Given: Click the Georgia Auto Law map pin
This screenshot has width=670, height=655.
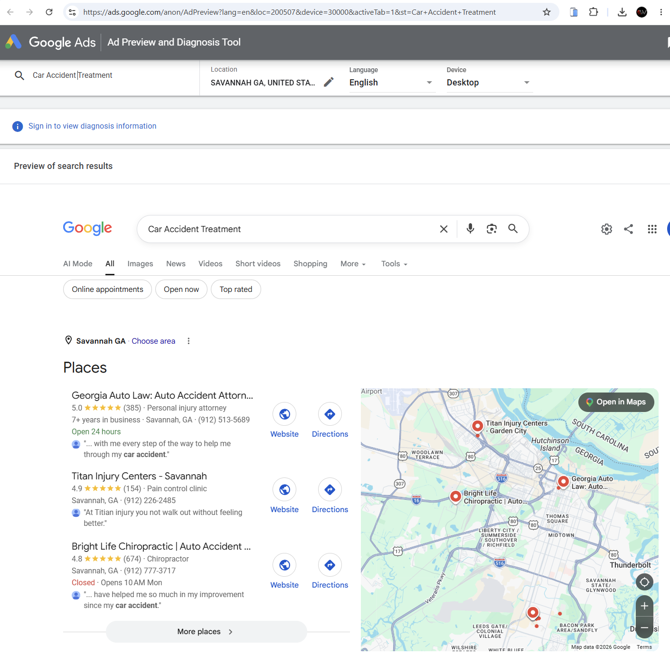Looking at the screenshot, I should [x=563, y=482].
